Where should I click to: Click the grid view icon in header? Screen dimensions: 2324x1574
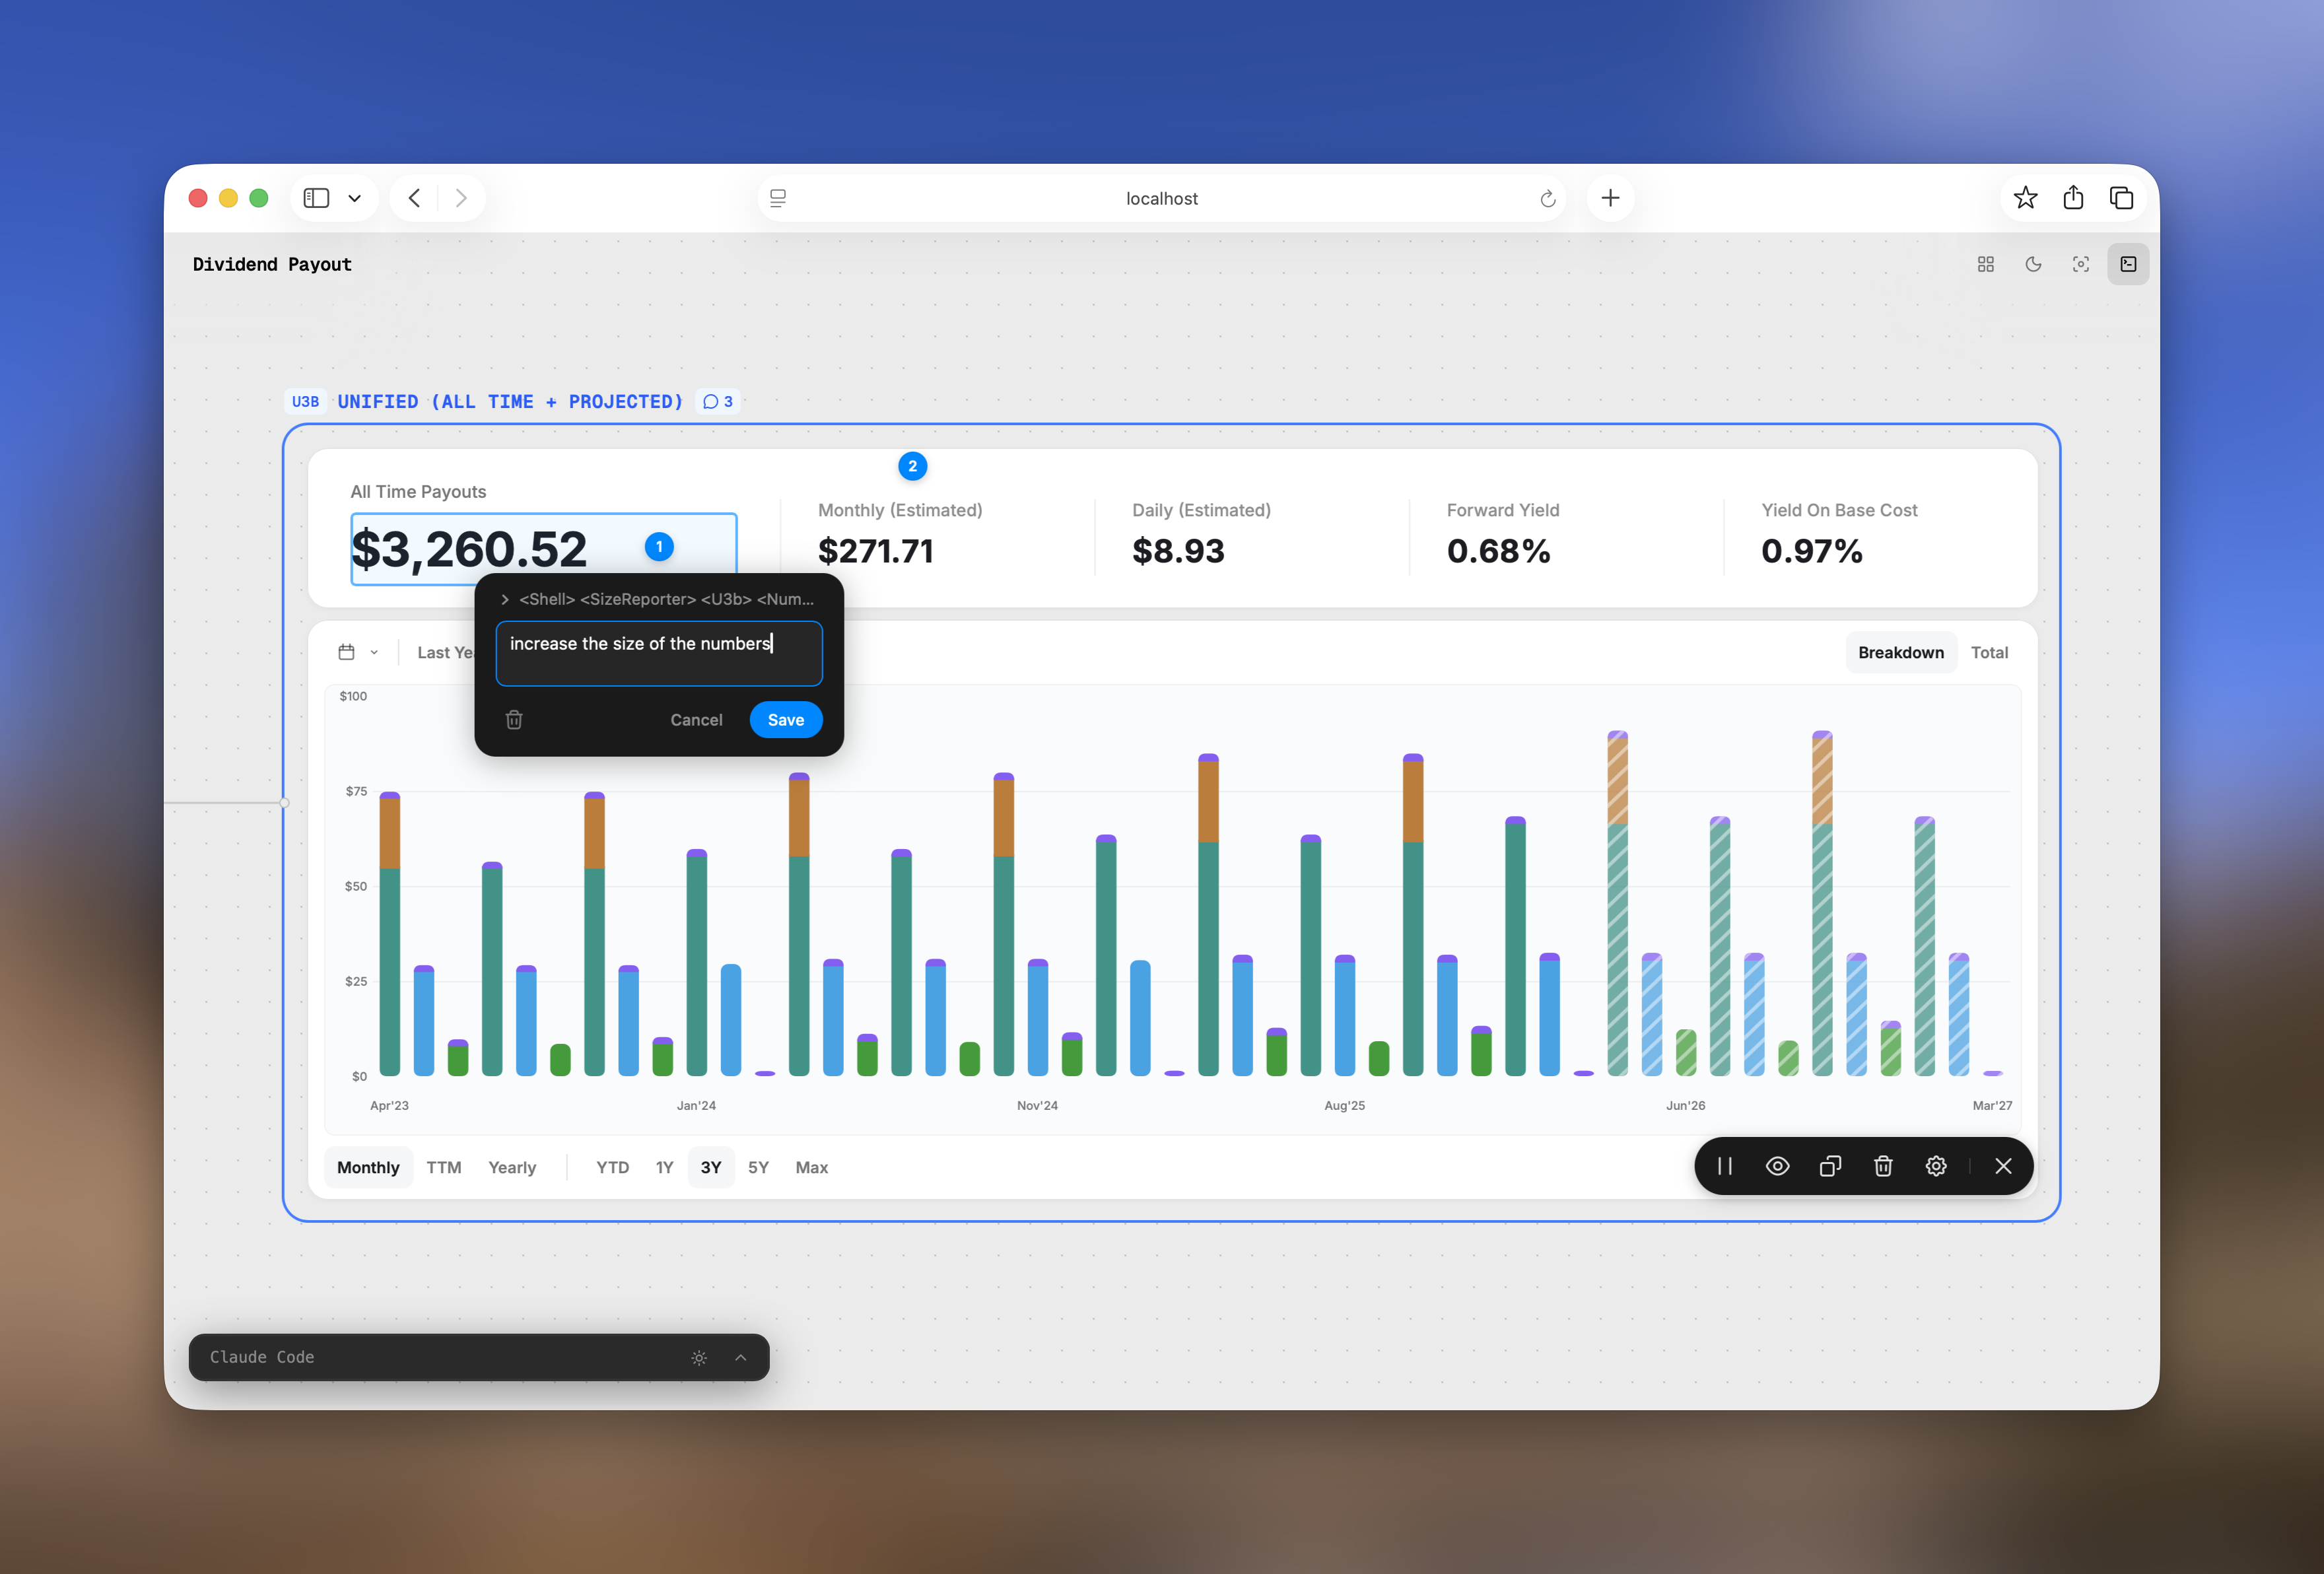click(1986, 264)
